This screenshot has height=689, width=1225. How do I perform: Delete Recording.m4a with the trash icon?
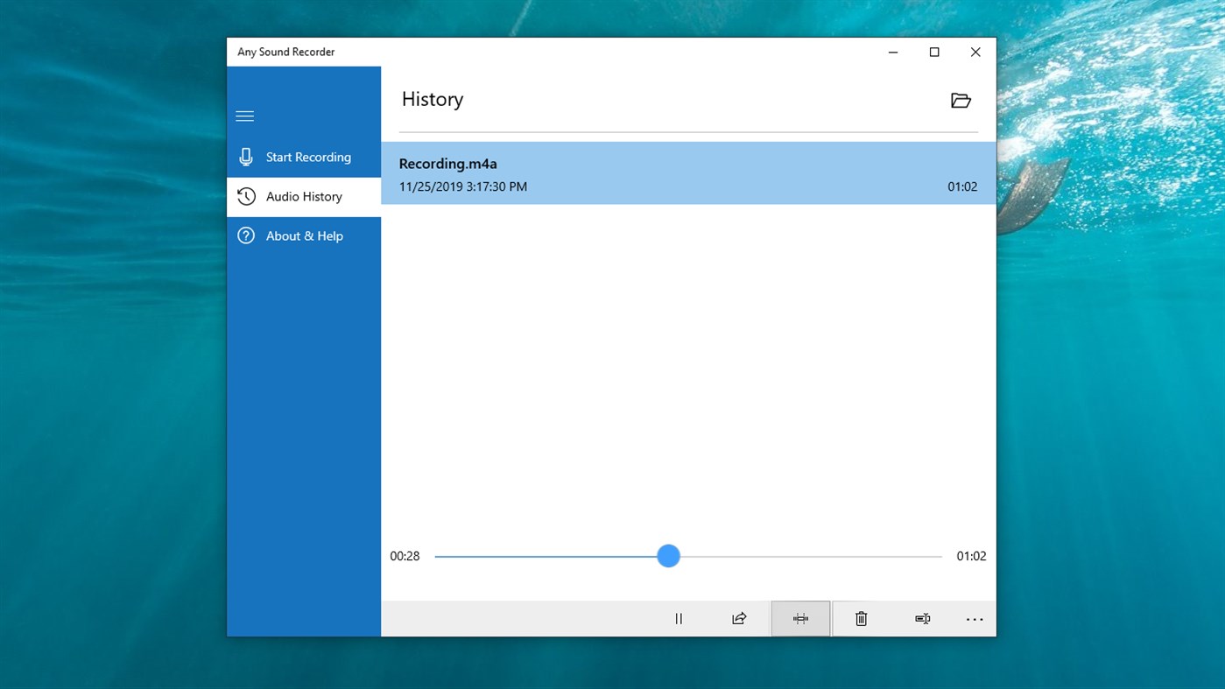click(x=861, y=618)
